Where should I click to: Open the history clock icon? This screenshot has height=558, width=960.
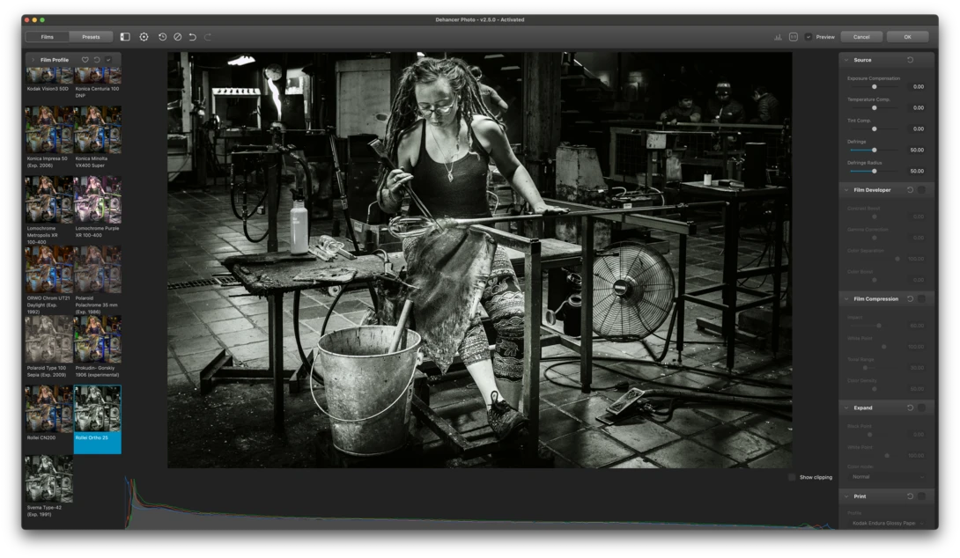162,37
